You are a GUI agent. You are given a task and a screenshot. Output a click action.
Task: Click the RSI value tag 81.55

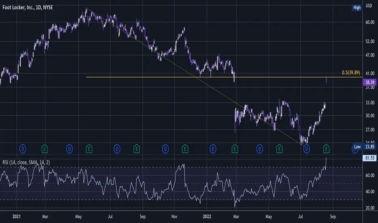point(369,158)
